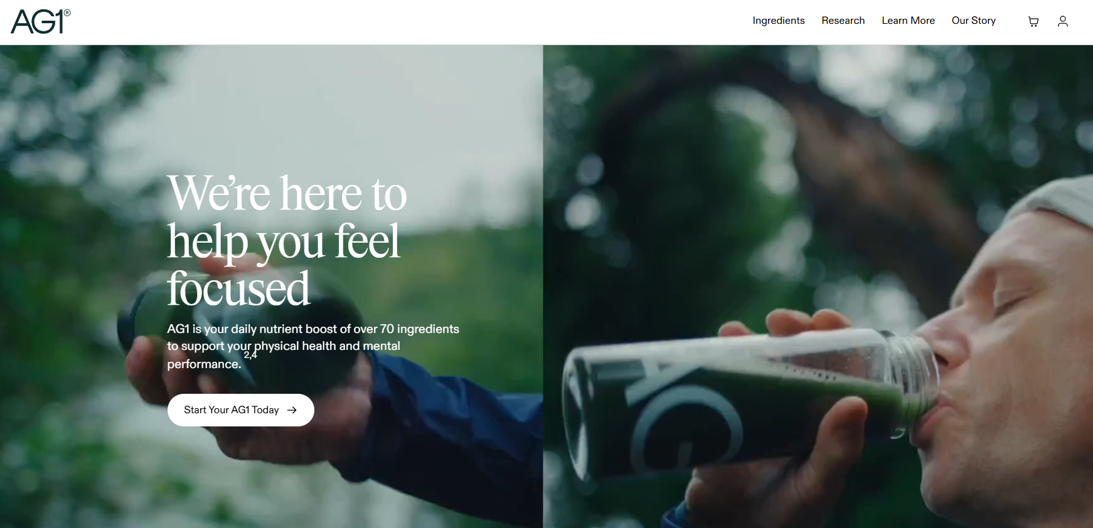Click the 2,4 footnote superscript reference
The image size is (1093, 528).
250,355
